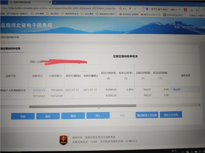Click the browser address bar URL

click(x=59, y=8)
